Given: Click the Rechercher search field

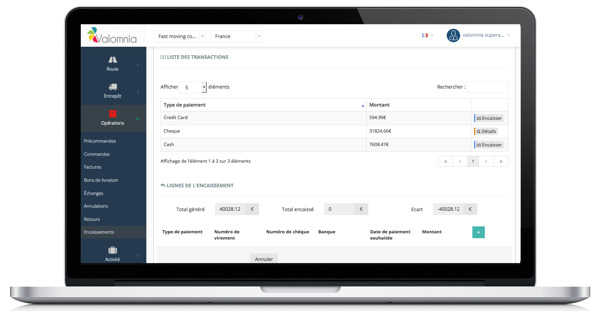Looking at the screenshot, I should (x=487, y=87).
